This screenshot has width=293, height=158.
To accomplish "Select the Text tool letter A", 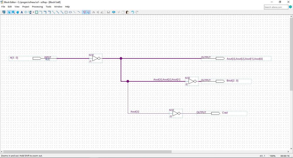I will [x=22, y=12].
